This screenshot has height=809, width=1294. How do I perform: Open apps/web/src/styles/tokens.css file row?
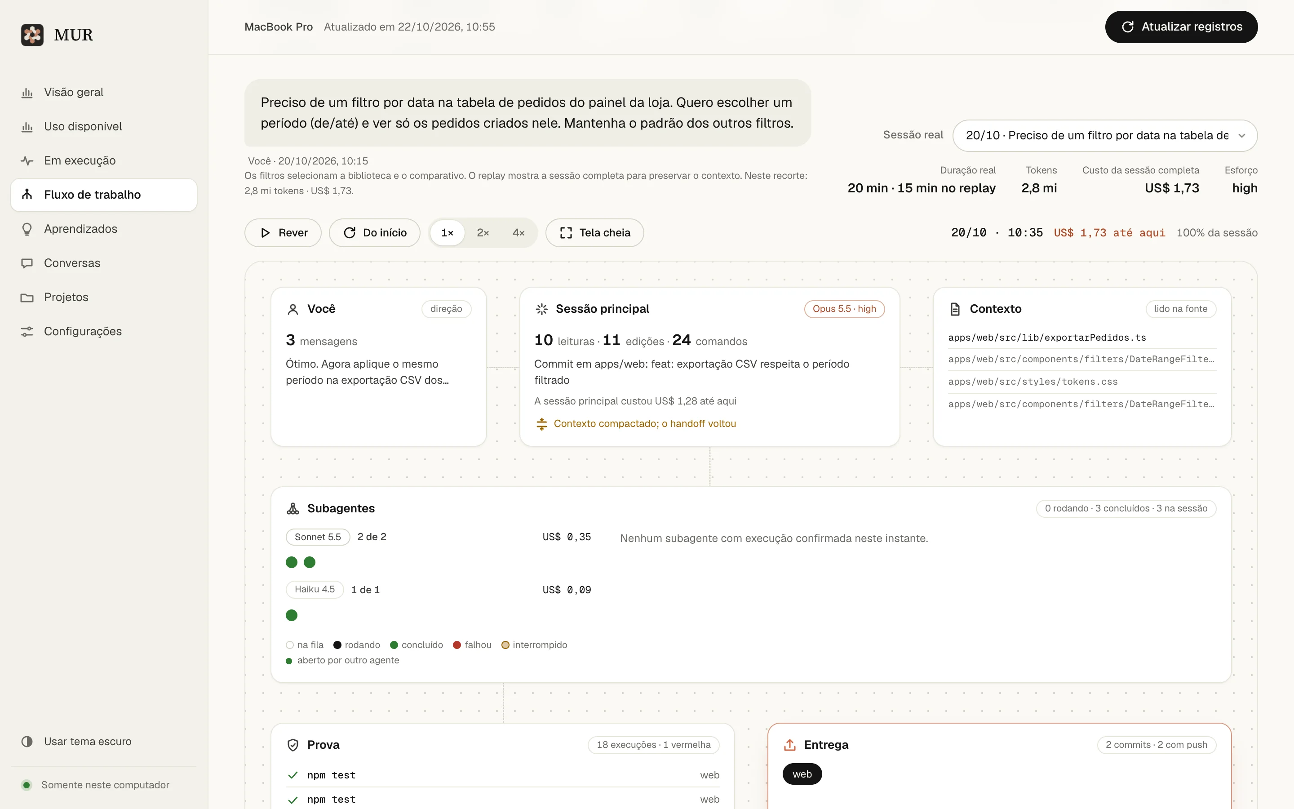click(x=1082, y=382)
